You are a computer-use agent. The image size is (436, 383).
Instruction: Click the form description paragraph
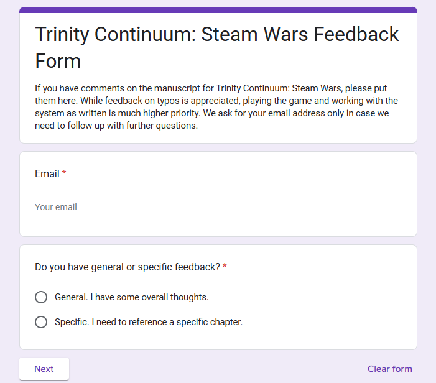click(216, 107)
